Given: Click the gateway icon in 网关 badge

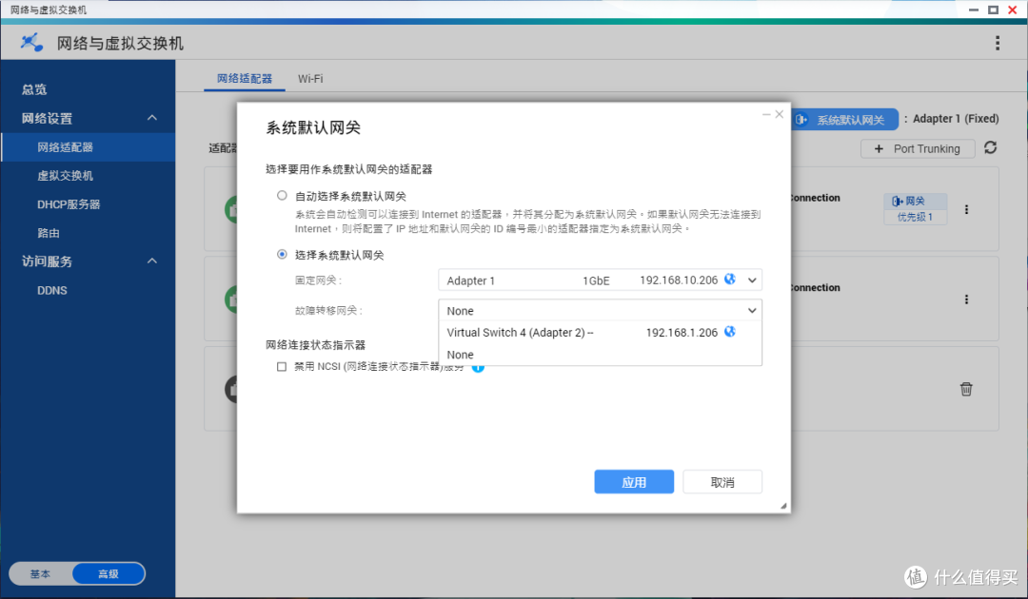Looking at the screenshot, I should pos(897,201).
